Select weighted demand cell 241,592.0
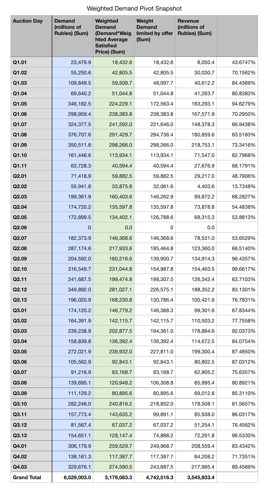Screen dimensions: 268x490 114,124
